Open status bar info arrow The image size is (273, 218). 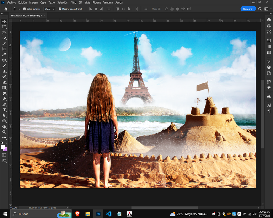coord(67,208)
